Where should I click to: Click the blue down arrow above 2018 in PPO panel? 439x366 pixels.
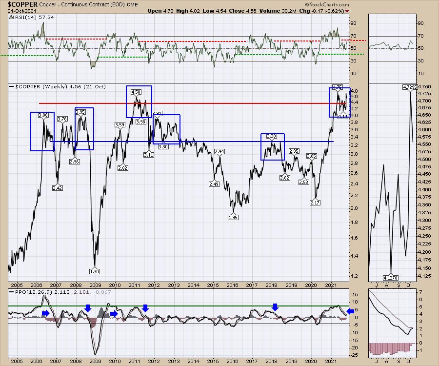[x=275, y=306]
